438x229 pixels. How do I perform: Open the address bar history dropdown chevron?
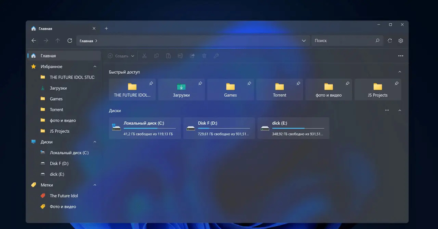click(304, 41)
